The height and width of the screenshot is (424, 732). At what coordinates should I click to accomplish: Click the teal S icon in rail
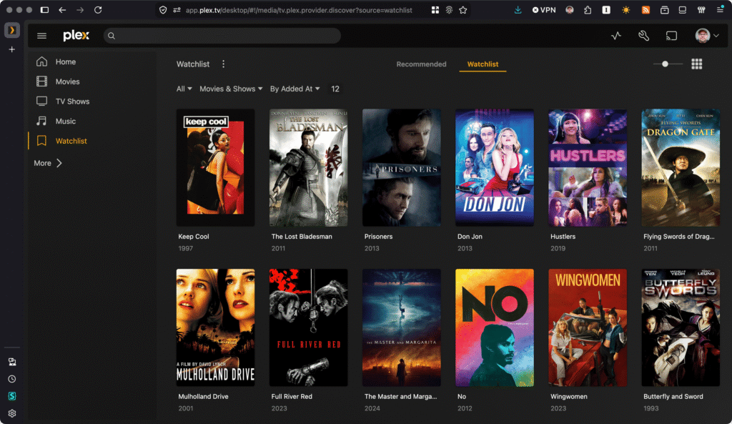[x=11, y=396]
